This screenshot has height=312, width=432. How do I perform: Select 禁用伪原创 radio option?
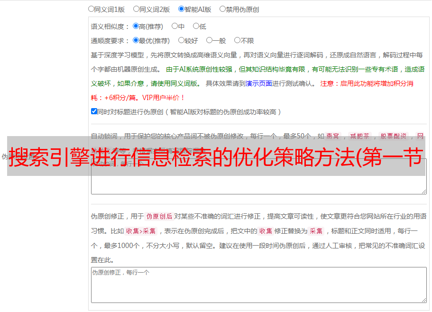point(222,9)
